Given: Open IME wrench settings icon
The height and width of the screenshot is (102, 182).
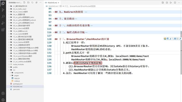Looking at the screenshot, I should point(180,39).
